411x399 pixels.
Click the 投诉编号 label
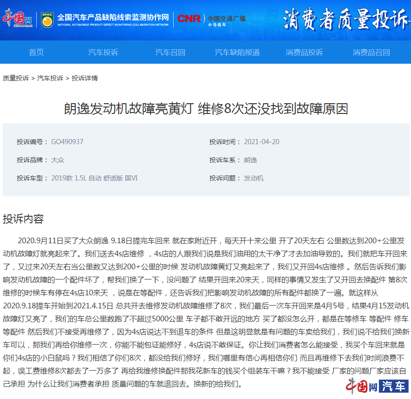coord(32,142)
